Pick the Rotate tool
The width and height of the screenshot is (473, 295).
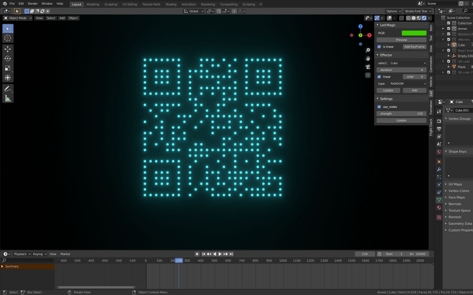[8, 59]
